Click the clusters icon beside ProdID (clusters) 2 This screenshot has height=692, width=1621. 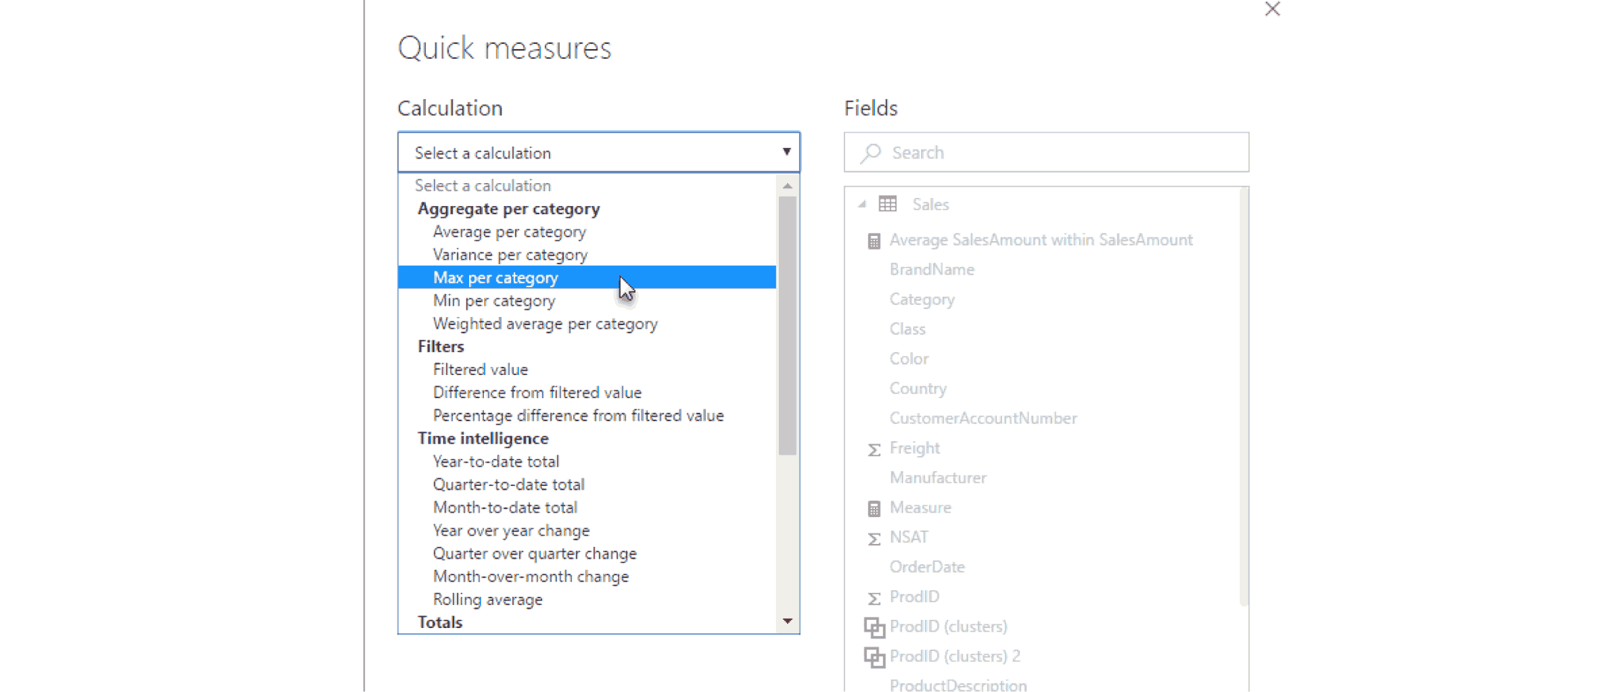click(x=874, y=656)
